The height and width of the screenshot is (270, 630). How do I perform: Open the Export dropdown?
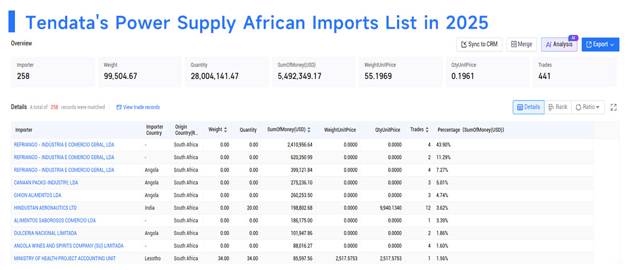(600, 44)
